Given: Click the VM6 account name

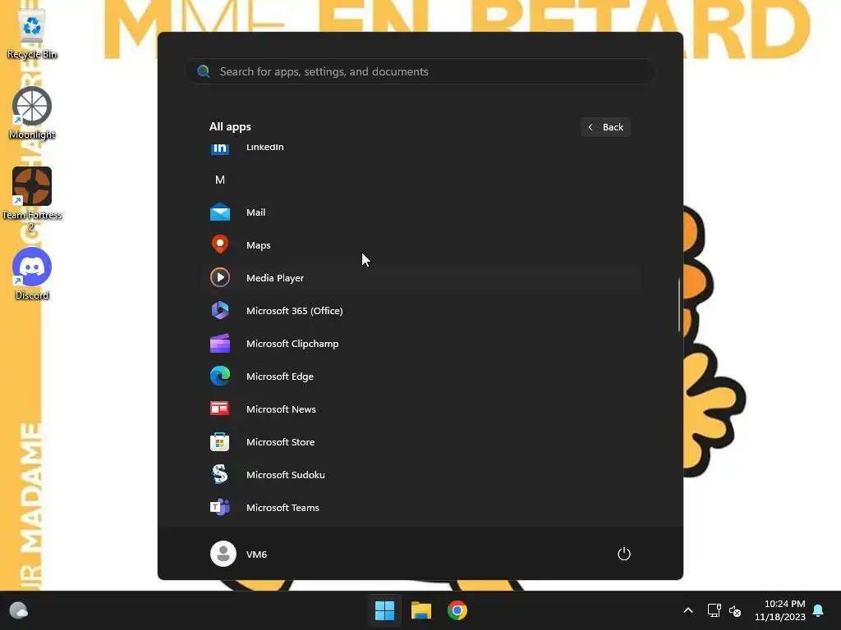Looking at the screenshot, I should pyautogui.click(x=256, y=555).
